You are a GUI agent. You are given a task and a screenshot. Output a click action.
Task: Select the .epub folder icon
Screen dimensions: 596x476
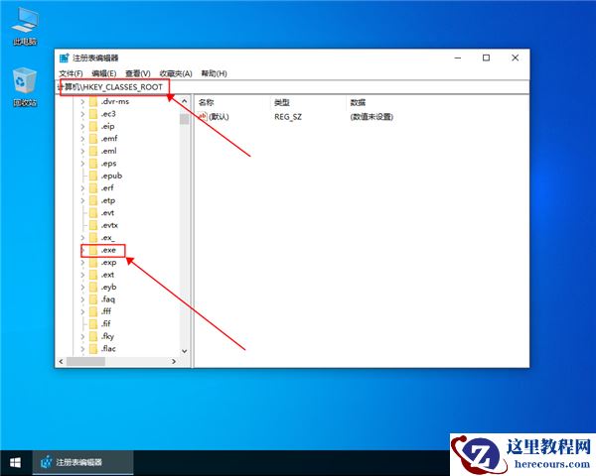(x=93, y=176)
